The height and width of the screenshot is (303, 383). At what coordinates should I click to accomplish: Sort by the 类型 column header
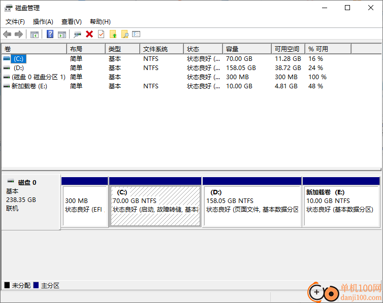122,49
